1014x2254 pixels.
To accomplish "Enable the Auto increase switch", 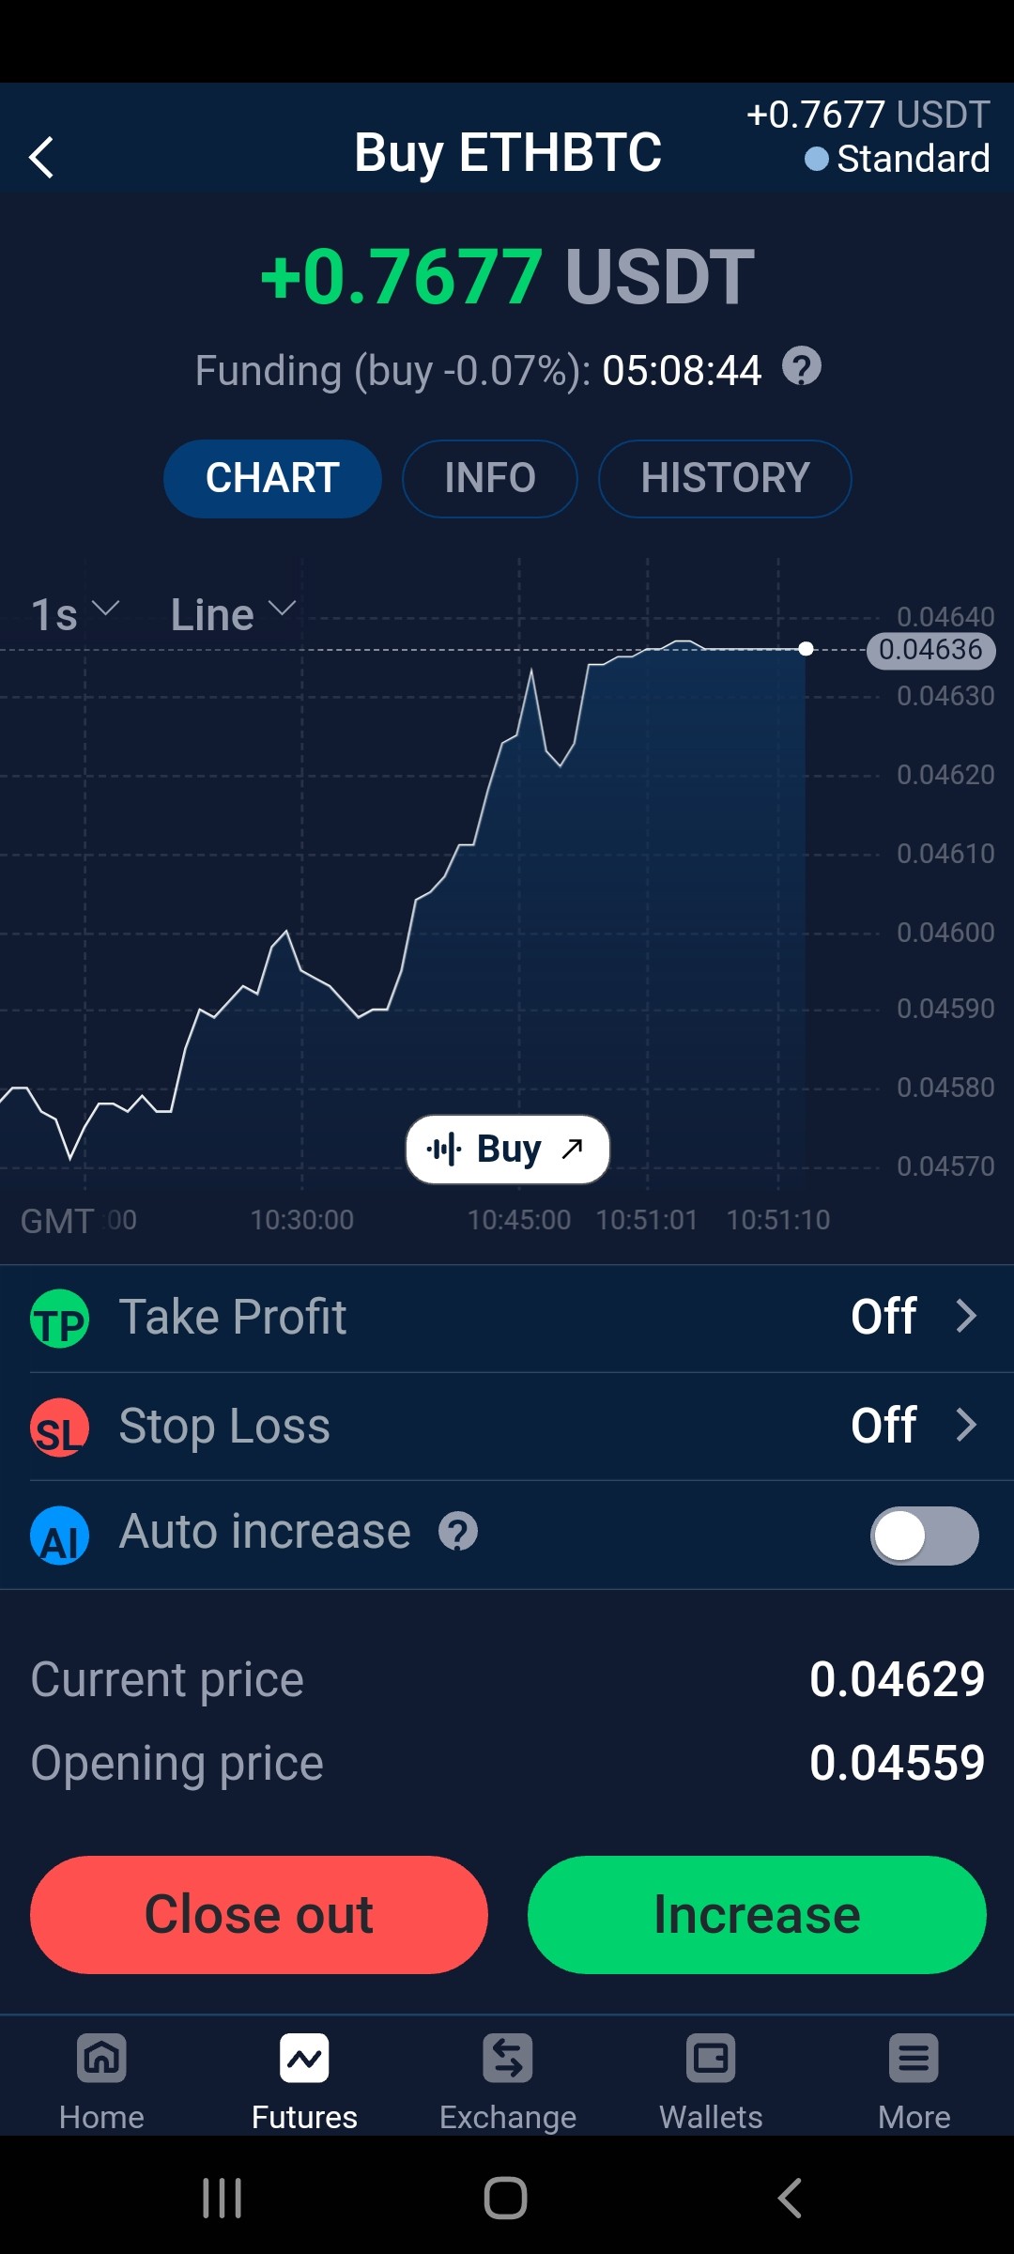I will (x=925, y=1536).
